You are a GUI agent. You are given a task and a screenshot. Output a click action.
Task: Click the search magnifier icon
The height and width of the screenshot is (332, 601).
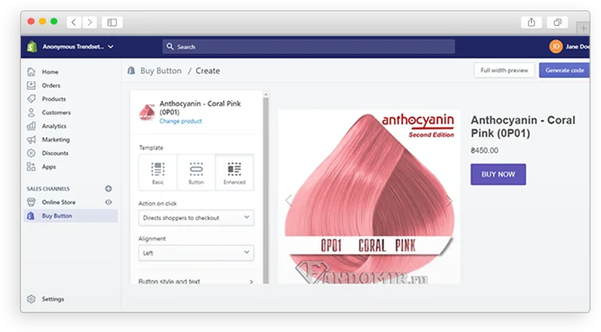coord(170,47)
